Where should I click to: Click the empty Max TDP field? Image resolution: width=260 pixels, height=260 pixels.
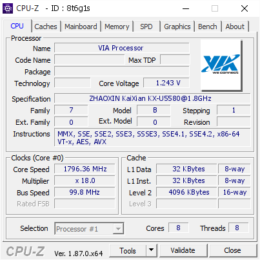point(175,60)
